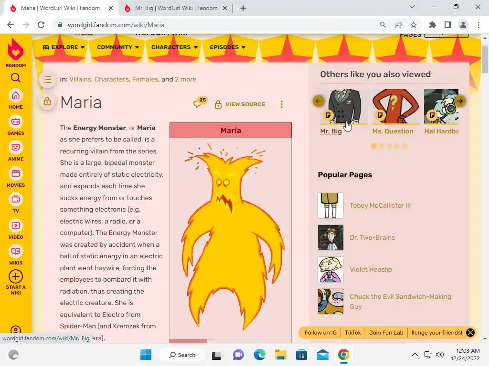
Task: Expand the Explore dropdown menu
Action: (64, 47)
